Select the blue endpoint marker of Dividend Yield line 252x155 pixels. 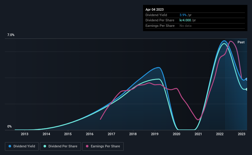point(247,79)
